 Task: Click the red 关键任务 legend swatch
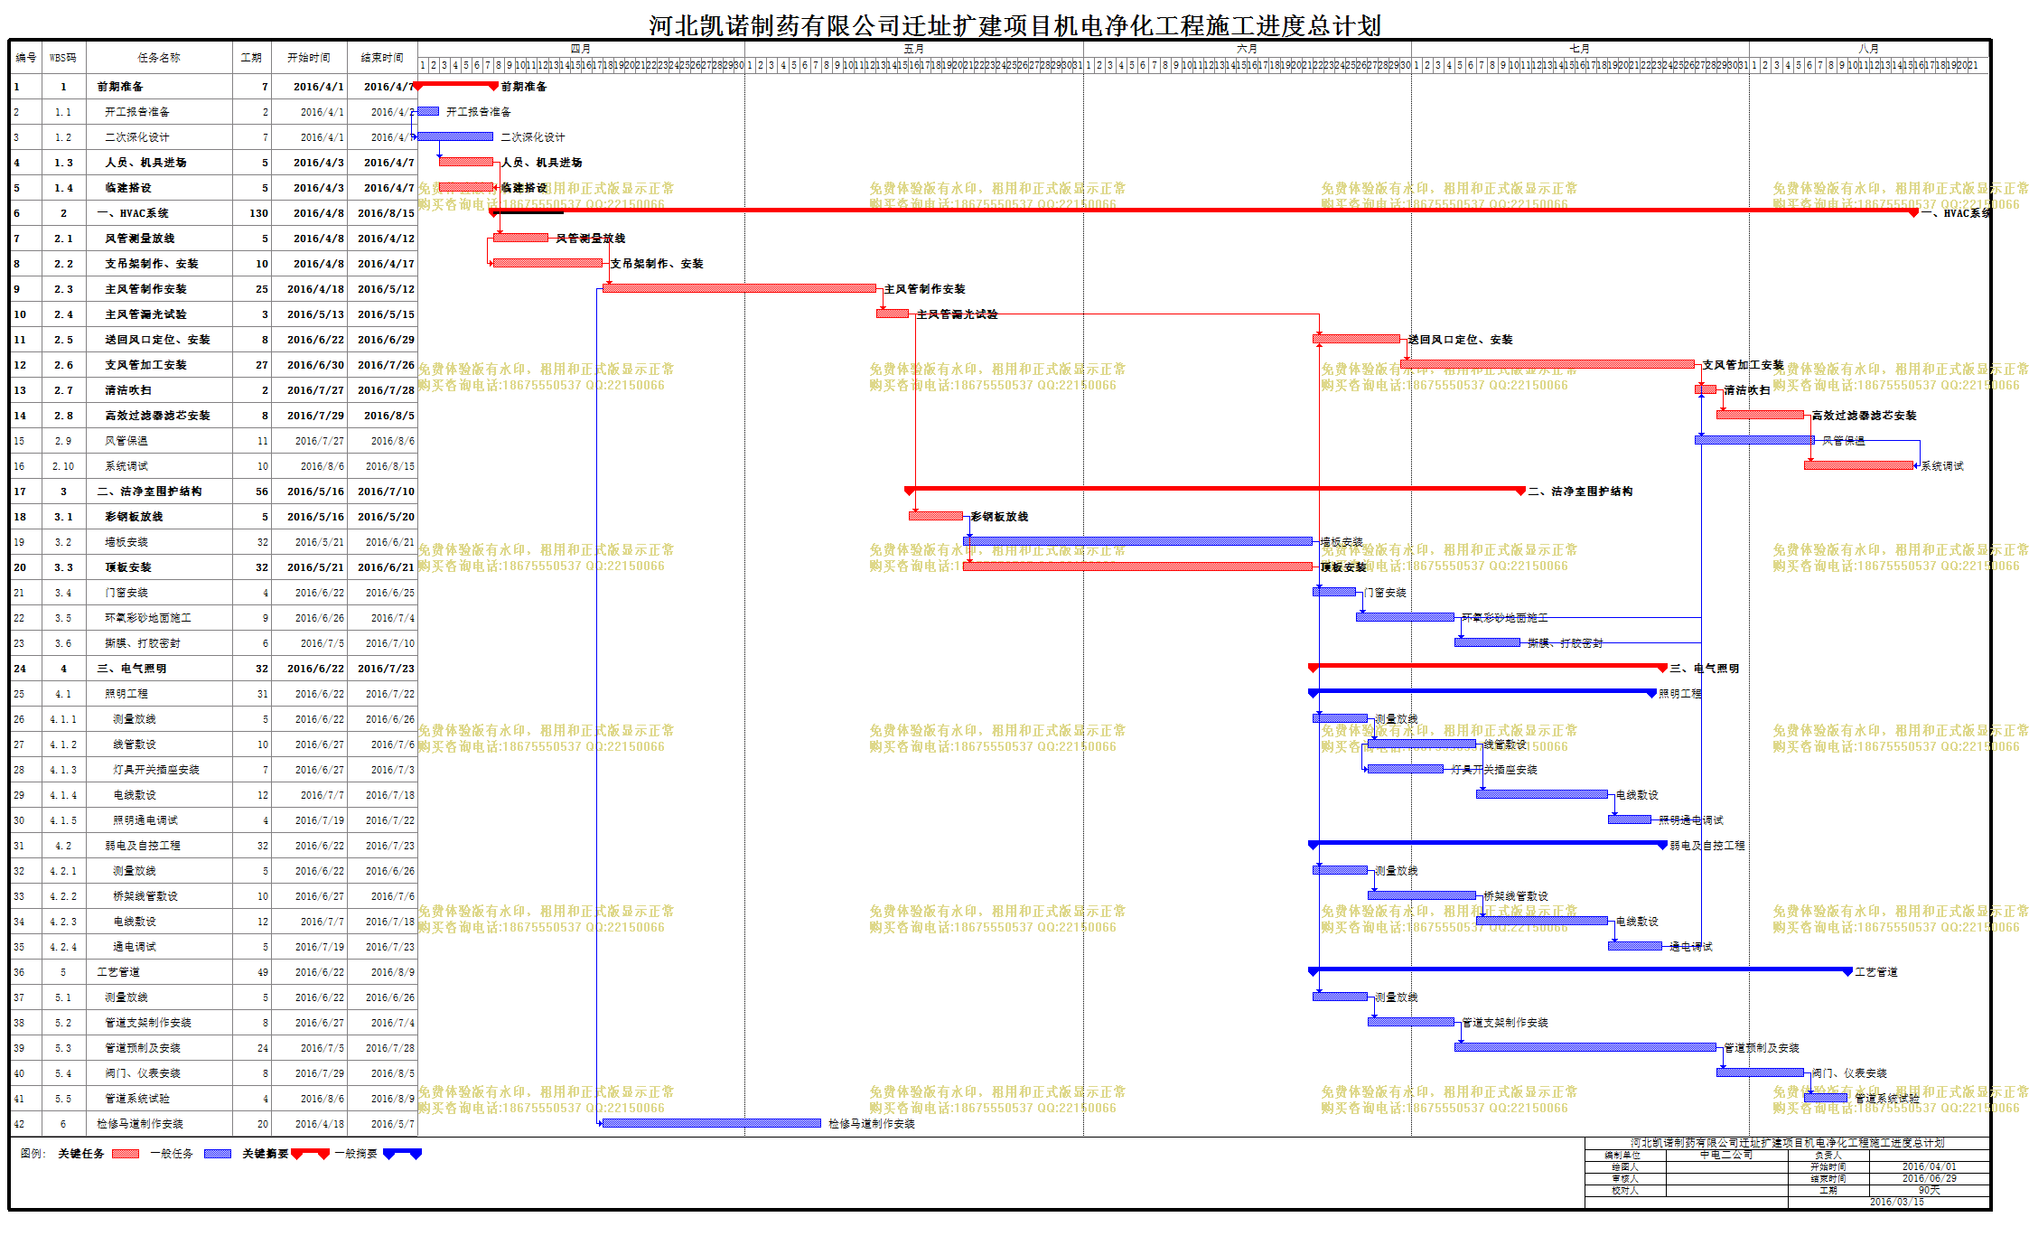[125, 1154]
